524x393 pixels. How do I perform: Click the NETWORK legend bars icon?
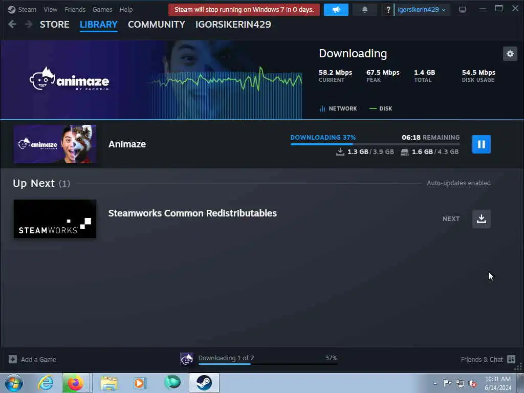(322, 108)
